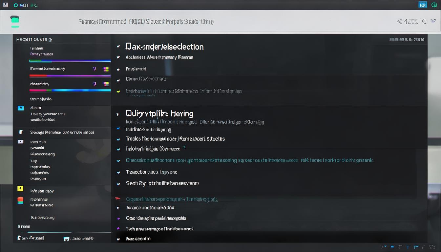Expand the long teal text row's chevron

coord(118,161)
